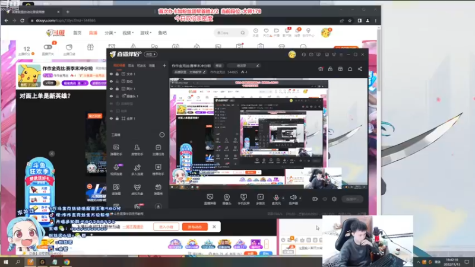Image resolution: width=475 pixels, height=267 pixels.
Task: Open 直播 on Douyu navigation
Action: [93, 33]
